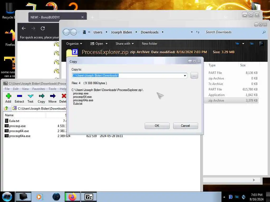Open a new browser tab
The image size is (270, 202).
coord(92,17)
